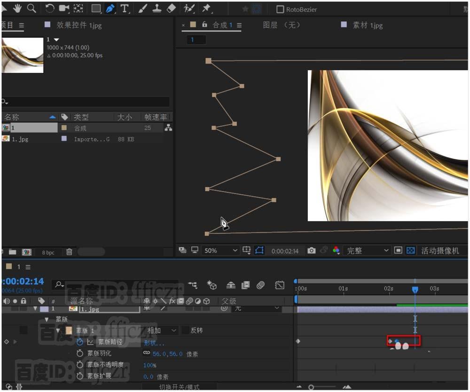Delete selected item with trash icon
The image size is (470, 392).
[69, 252]
